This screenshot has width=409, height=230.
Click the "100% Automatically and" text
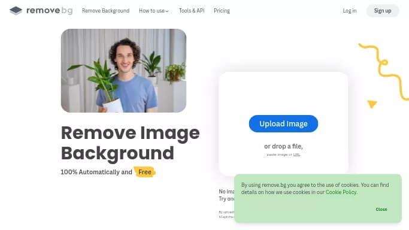[x=96, y=172]
